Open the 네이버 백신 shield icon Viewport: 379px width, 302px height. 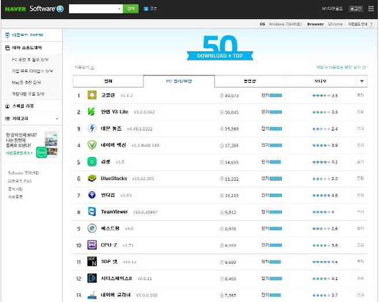92,145
